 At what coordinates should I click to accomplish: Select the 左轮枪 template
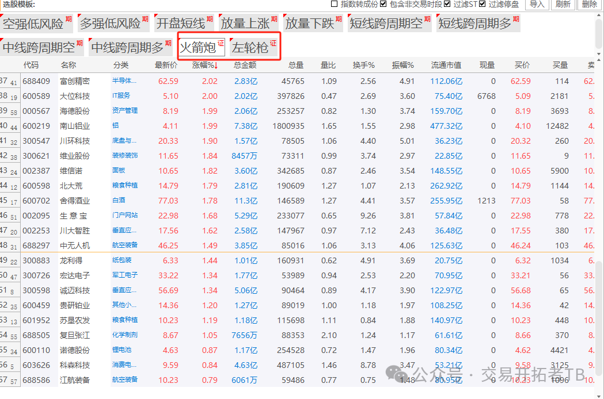point(254,47)
